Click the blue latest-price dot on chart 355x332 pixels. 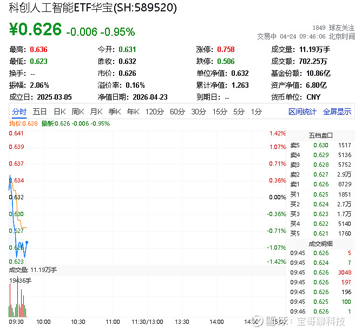[x=27, y=243]
